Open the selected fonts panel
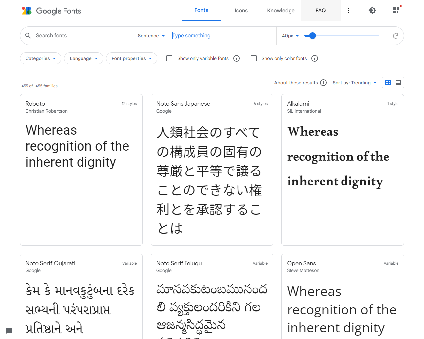Viewport: 424px width, 339px height. tap(396, 10)
